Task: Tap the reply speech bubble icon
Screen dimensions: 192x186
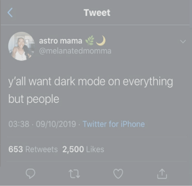Action: pyautogui.click(x=30, y=174)
